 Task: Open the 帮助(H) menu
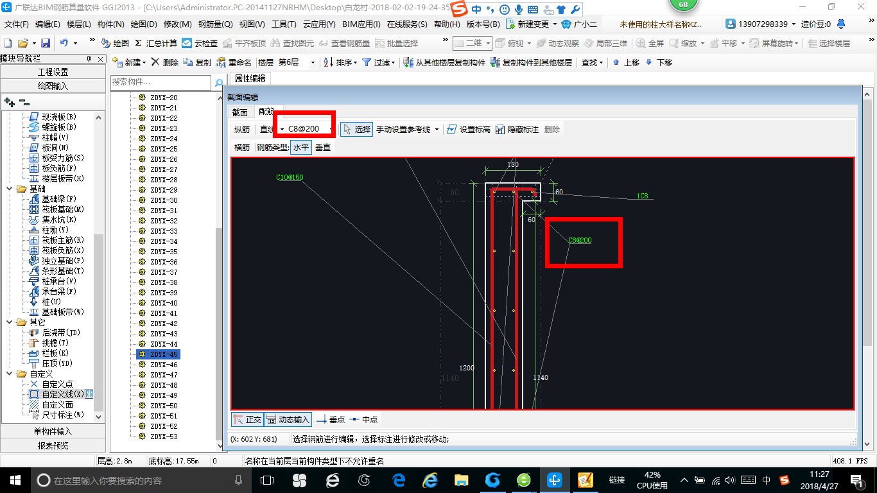(x=447, y=24)
